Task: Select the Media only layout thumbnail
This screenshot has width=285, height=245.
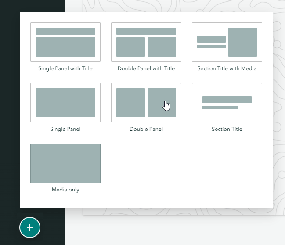Action: coord(65,163)
